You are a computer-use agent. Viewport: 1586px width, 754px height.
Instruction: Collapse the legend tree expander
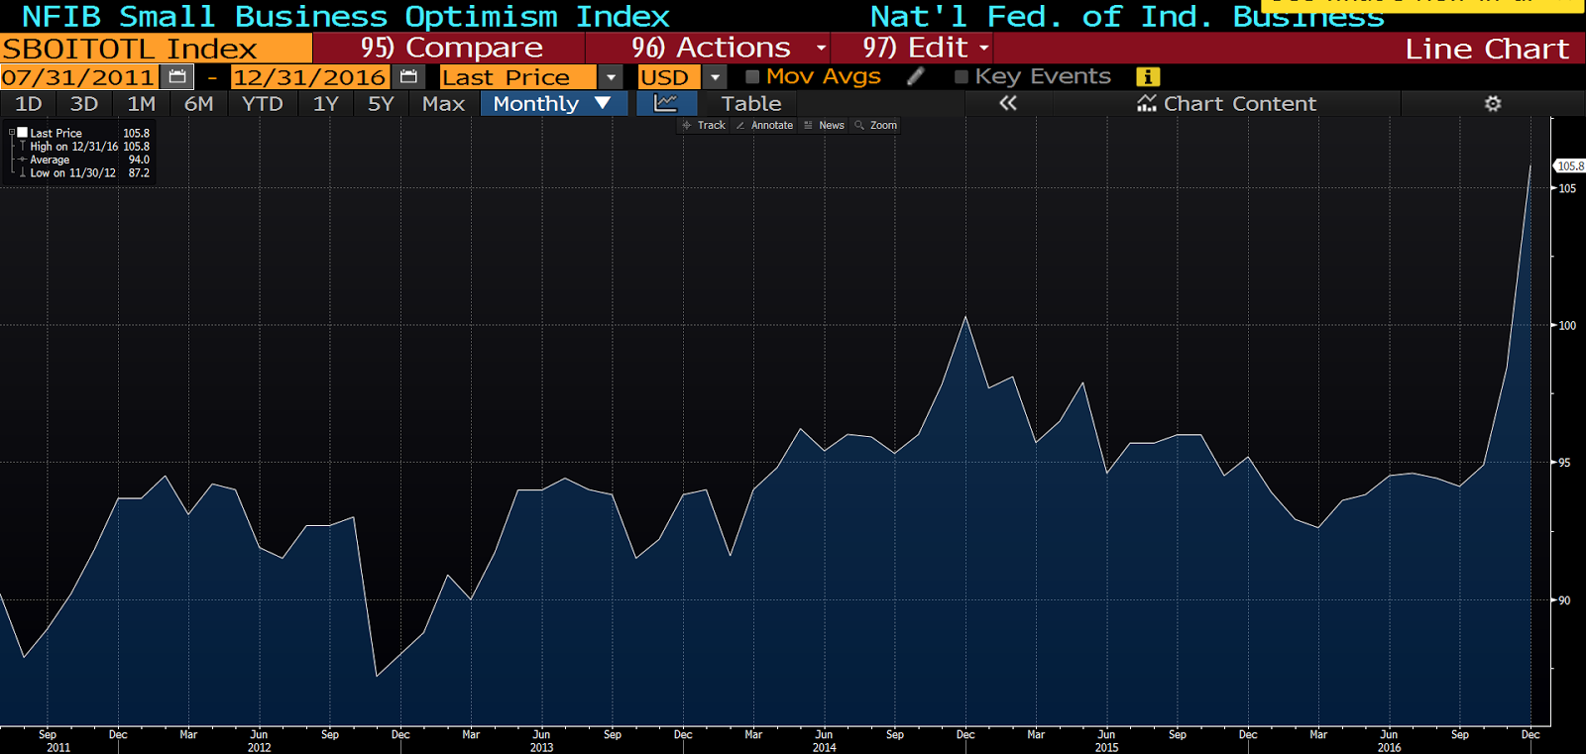click(12, 133)
